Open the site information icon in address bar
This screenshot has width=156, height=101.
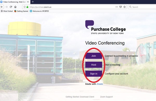tap(24, 7)
